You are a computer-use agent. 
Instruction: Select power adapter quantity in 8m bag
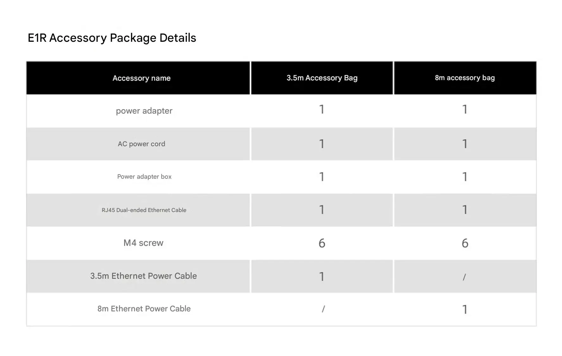(465, 109)
